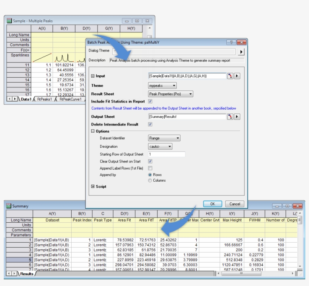
Task: Click the Summary workbook title icon
Action: (9, 206)
